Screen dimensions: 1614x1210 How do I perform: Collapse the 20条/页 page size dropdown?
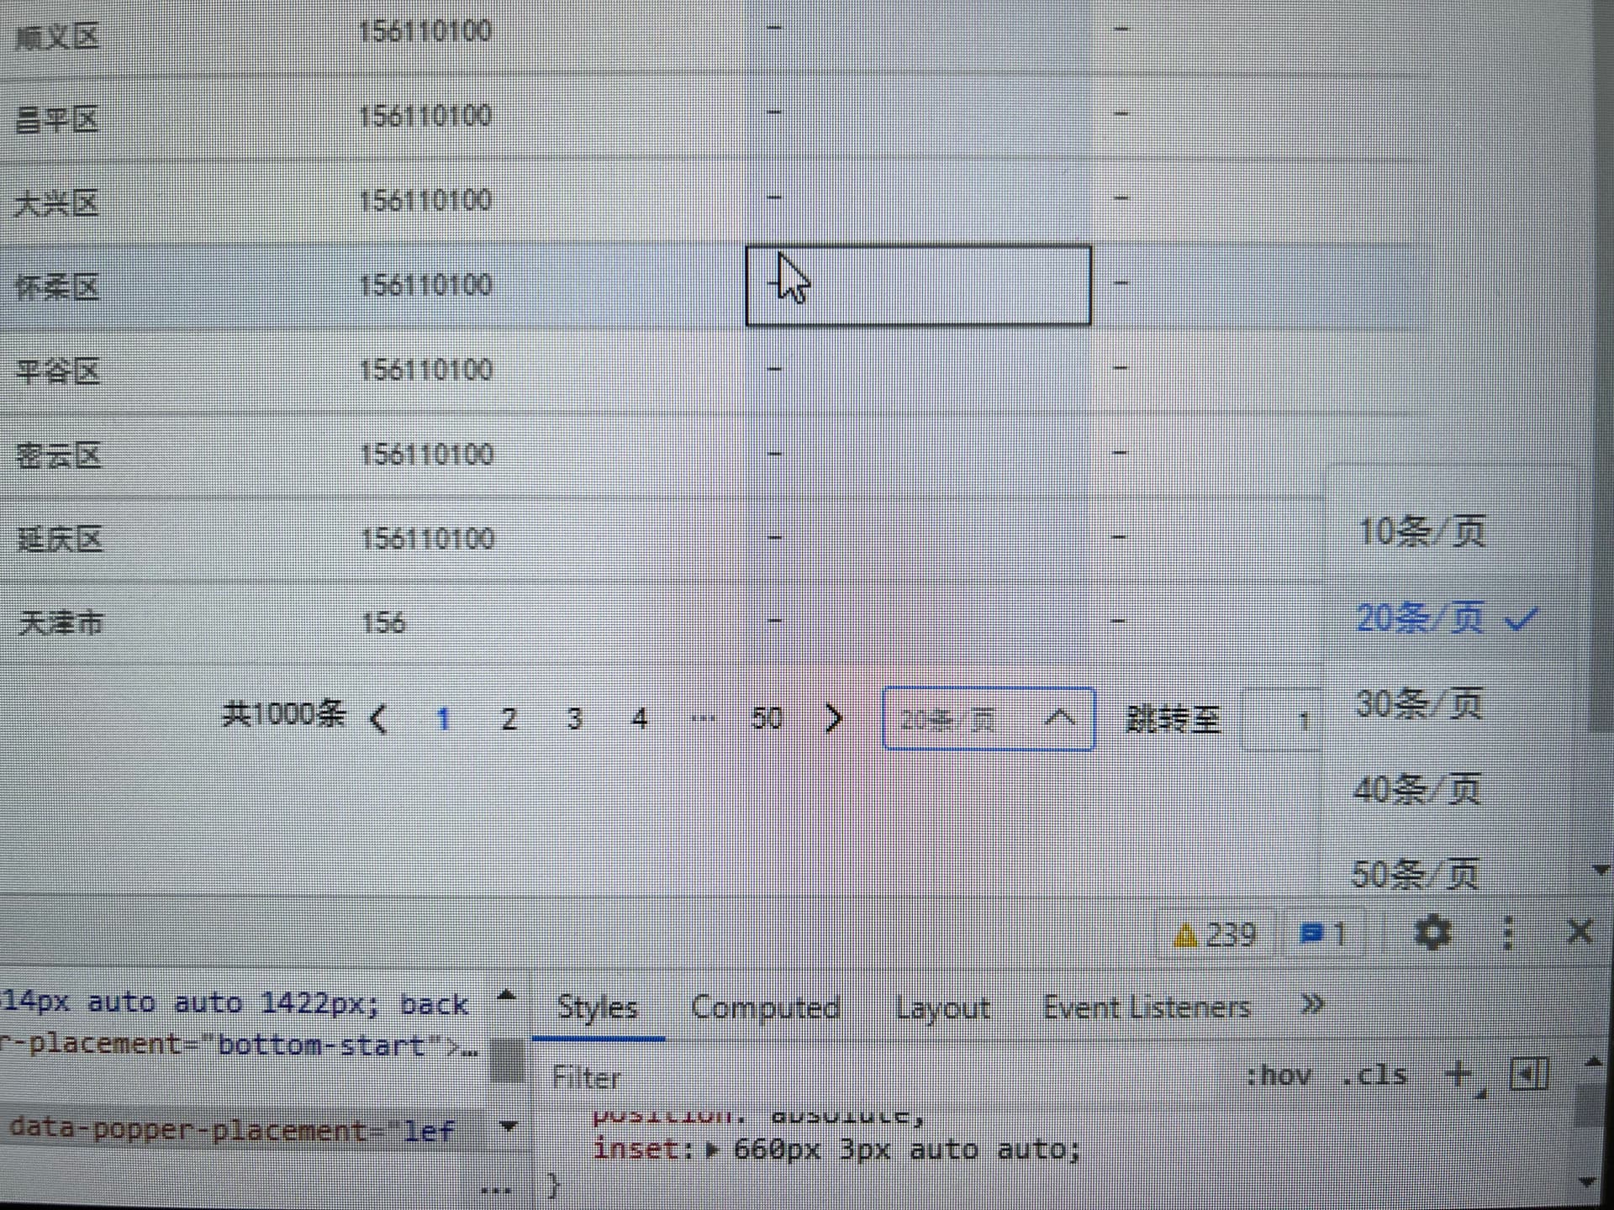(988, 719)
